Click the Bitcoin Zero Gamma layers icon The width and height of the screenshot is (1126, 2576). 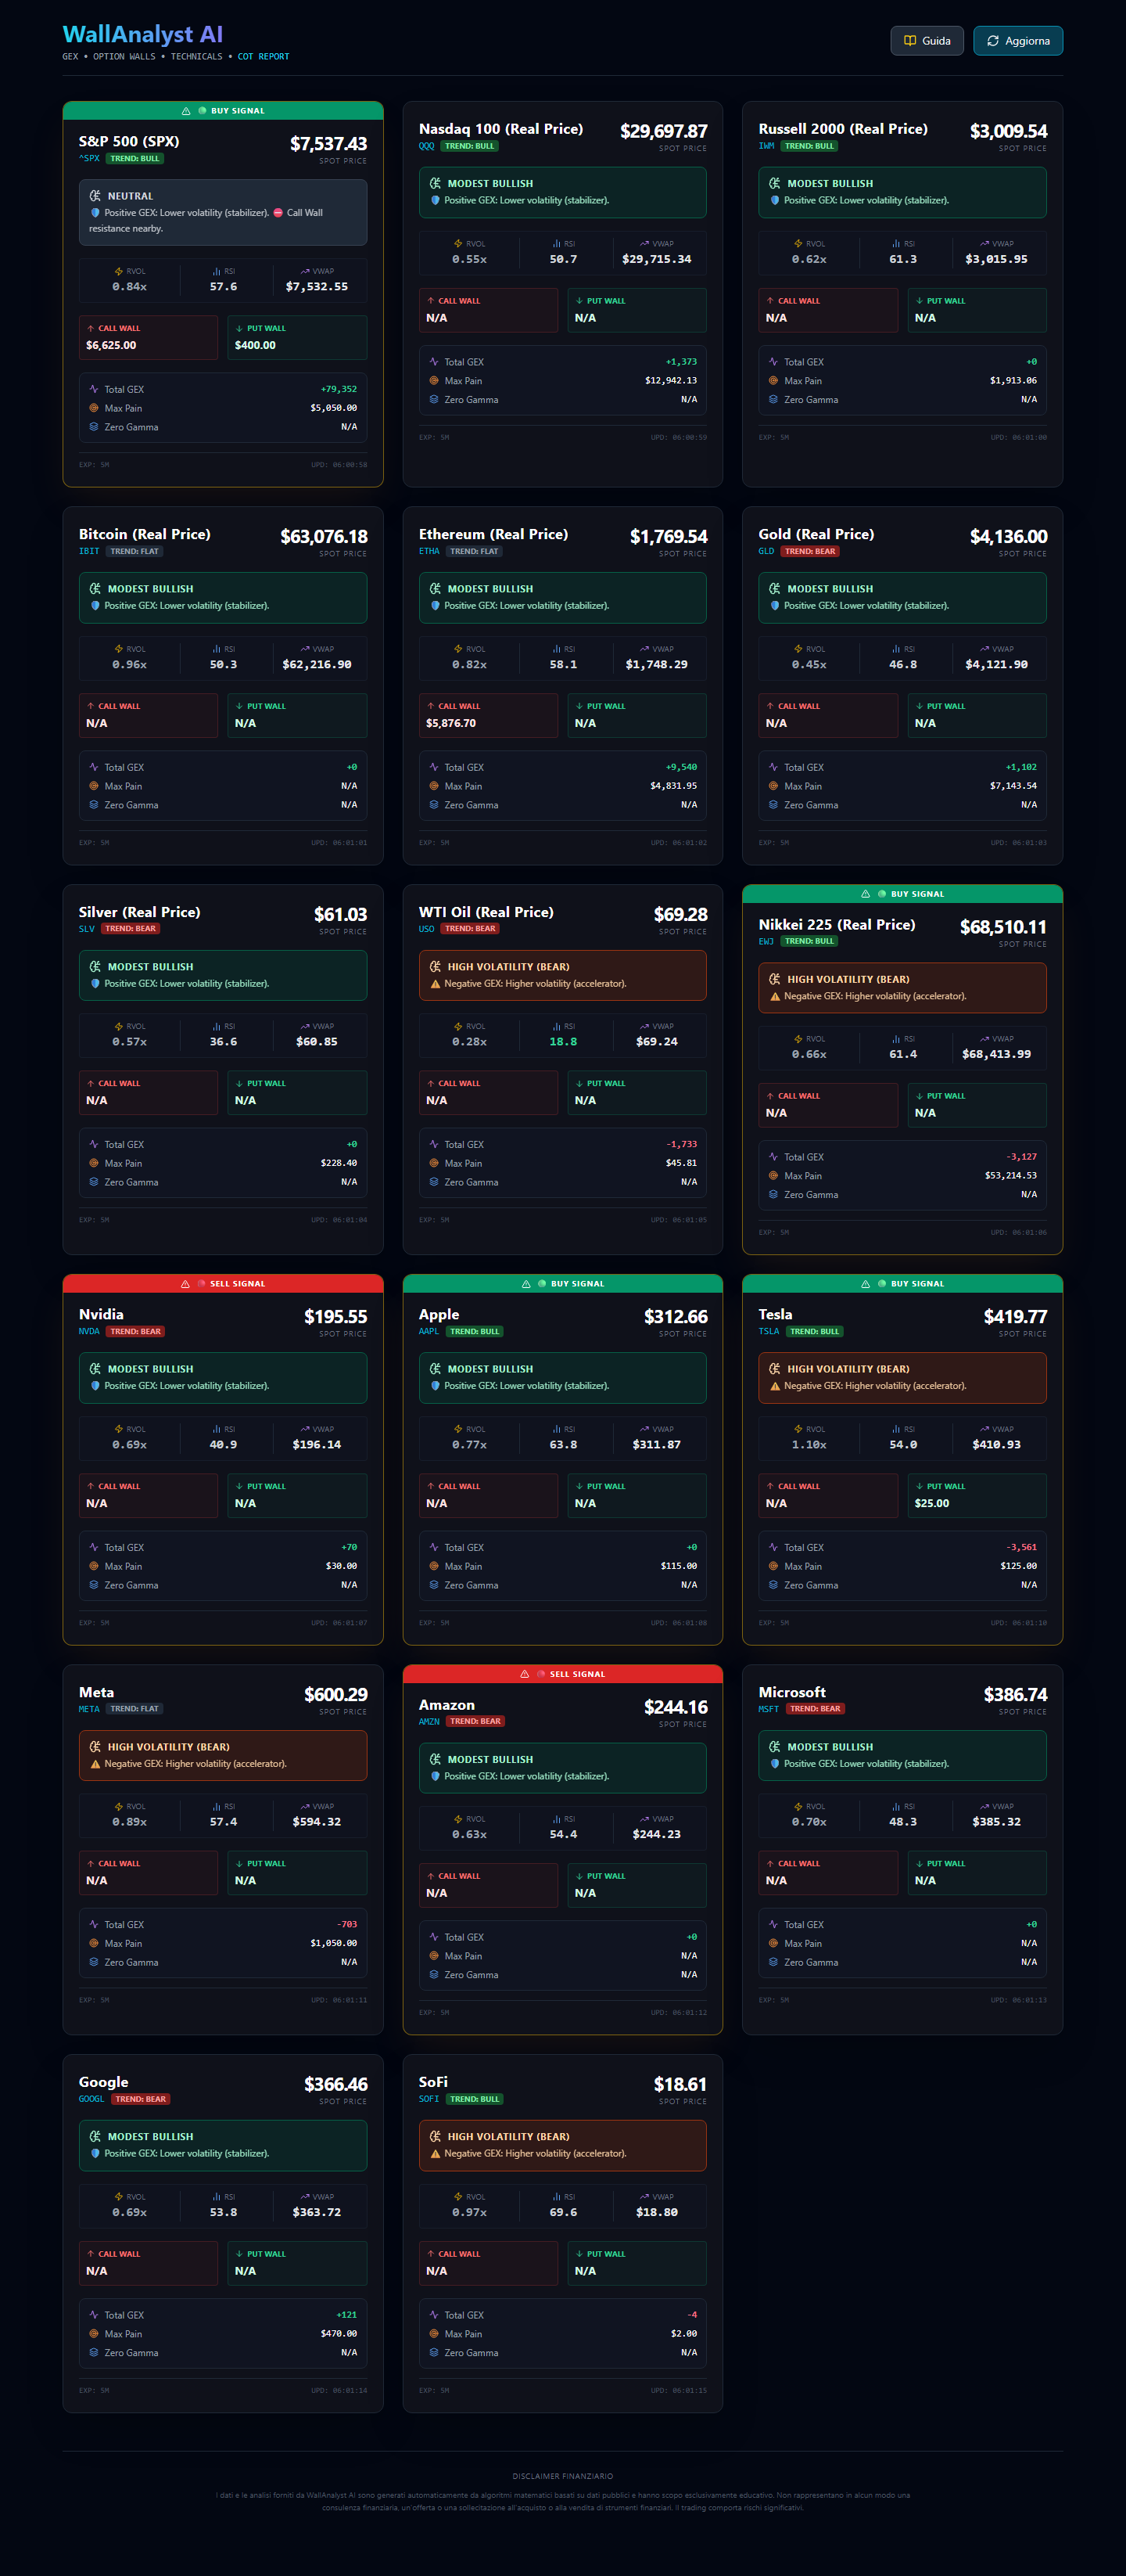point(94,805)
